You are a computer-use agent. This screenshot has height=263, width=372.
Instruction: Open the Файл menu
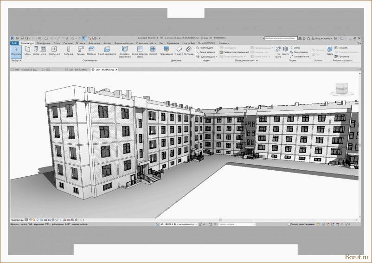click(x=14, y=43)
